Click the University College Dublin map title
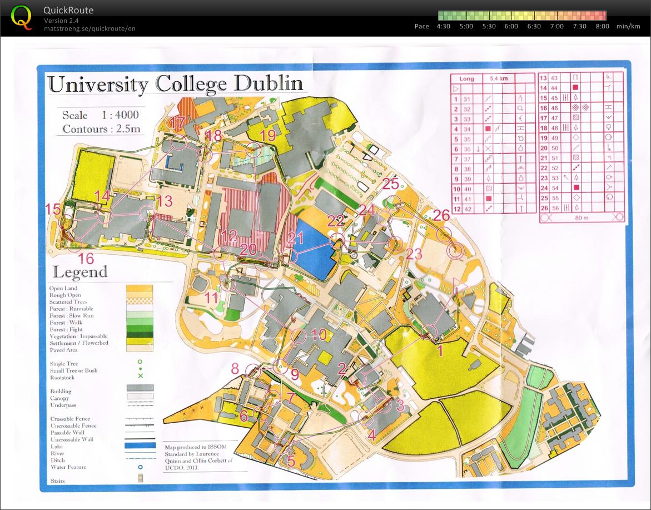This screenshot has width=651, height=510. point(176,85)
